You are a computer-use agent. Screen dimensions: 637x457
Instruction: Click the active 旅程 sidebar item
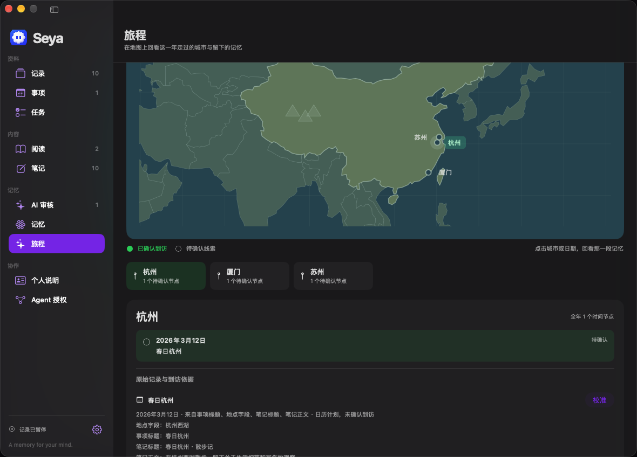(x=57, y=244)
